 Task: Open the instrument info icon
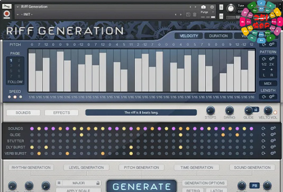tap(212, 7)
